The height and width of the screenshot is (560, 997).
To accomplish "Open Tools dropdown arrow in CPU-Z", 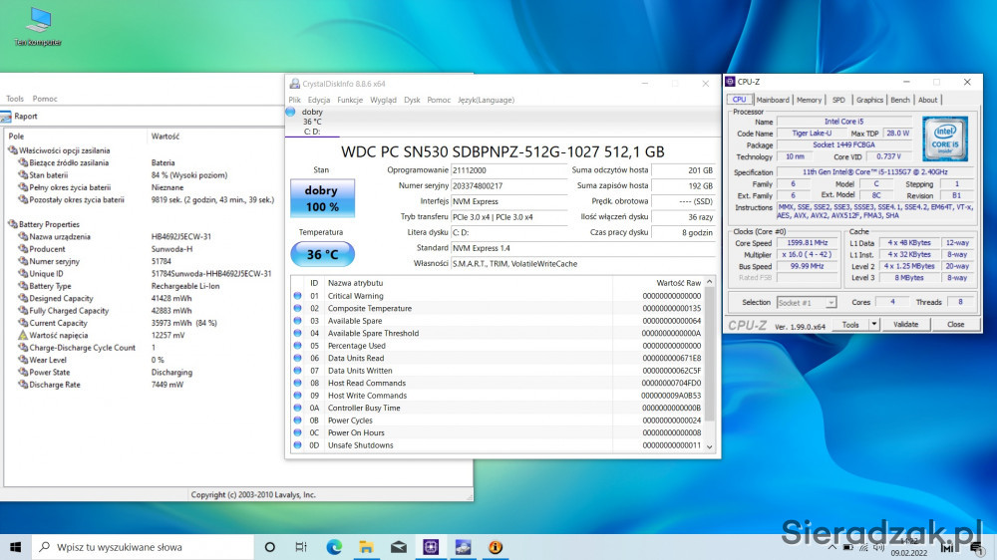I will pos(873,324).
